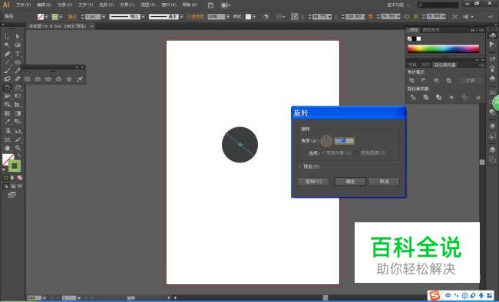Enable Draw Inside mode
Viewport: 499px width, 302px height.
20,186
